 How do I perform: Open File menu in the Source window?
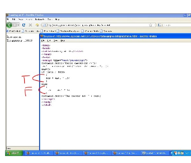coord(43,40)
